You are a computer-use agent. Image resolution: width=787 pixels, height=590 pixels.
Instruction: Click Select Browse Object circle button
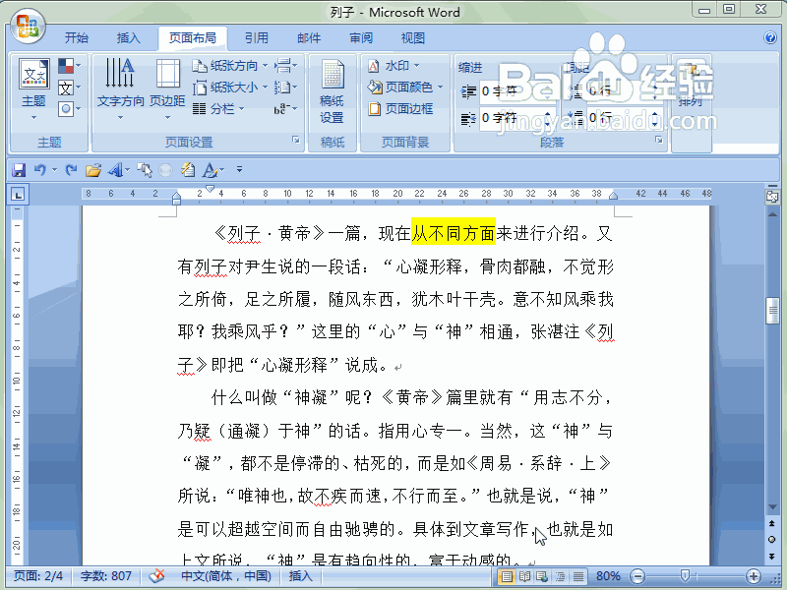[772, 539]
